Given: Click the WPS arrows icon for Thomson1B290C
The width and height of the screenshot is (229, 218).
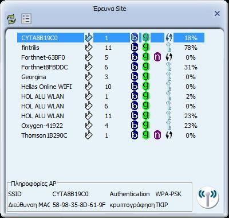Looking at the screenshot, I should [x=169, y=135].
